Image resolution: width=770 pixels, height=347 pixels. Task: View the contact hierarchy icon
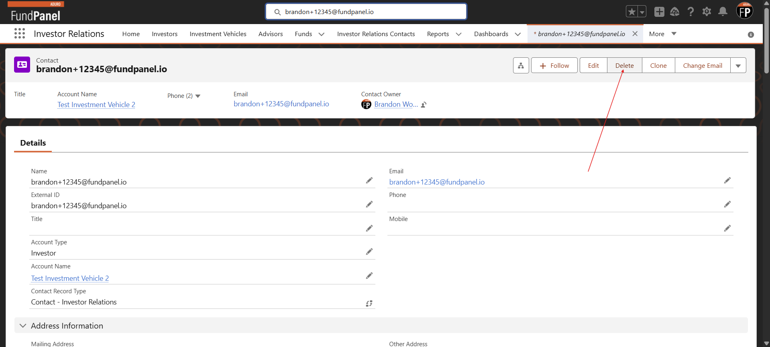[x=521, y=65]
